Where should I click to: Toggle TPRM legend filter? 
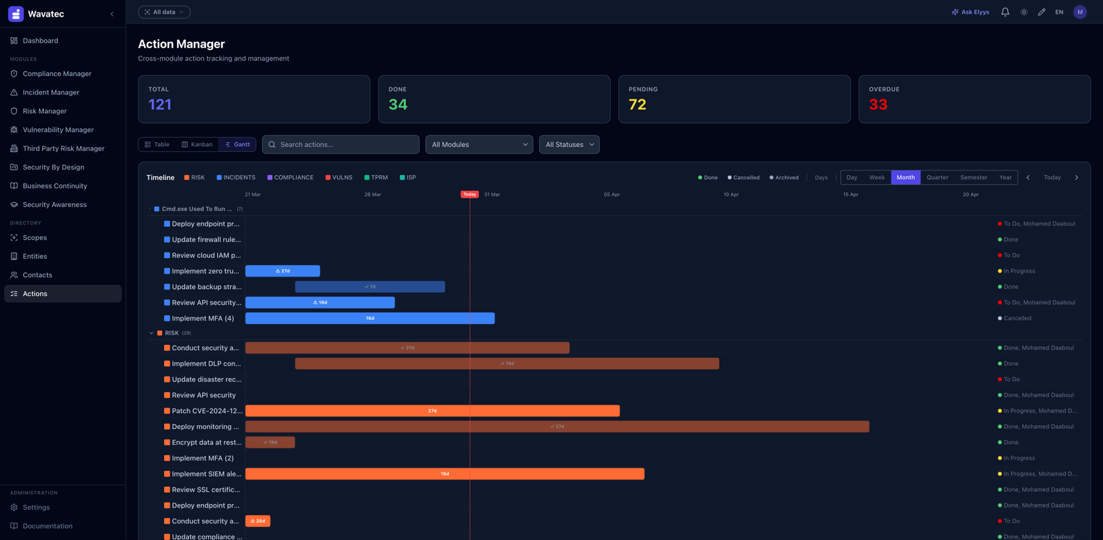(376, 177)
